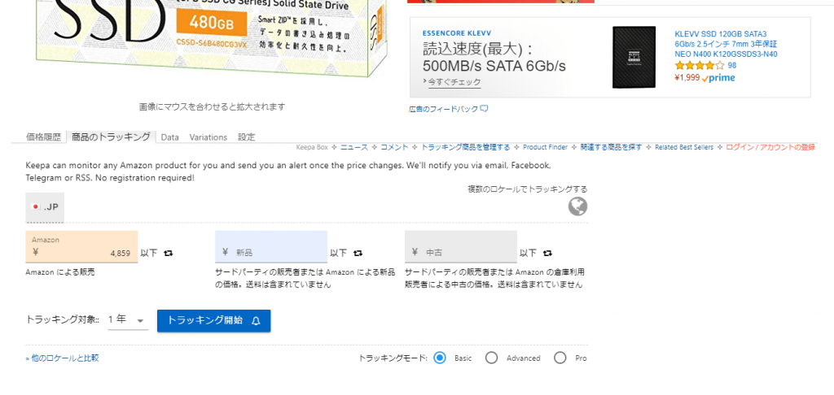Click the トラッキング開始 button
The width and height of the screenshot is (834, 395).
(214, 321)
